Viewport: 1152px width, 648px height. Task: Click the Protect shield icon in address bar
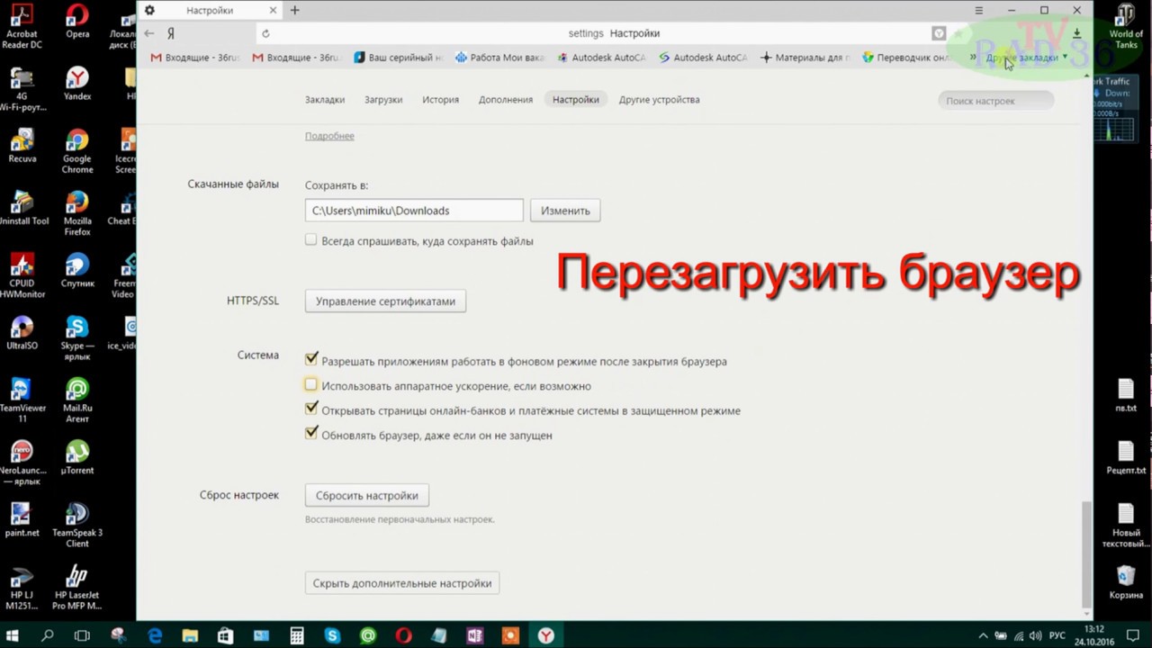[939, 33]
